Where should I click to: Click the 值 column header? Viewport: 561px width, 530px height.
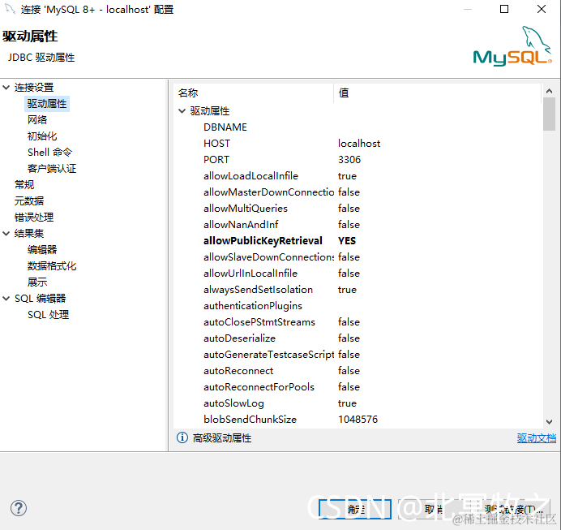437,93
